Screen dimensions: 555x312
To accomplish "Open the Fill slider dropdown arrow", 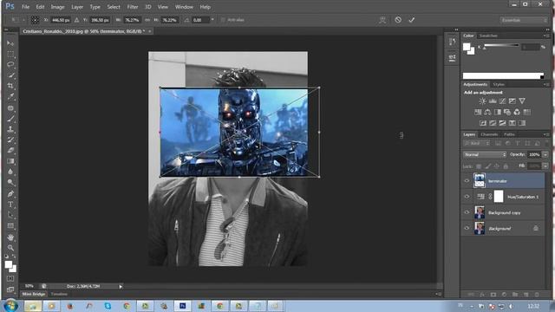I will [x=545, y=166].
